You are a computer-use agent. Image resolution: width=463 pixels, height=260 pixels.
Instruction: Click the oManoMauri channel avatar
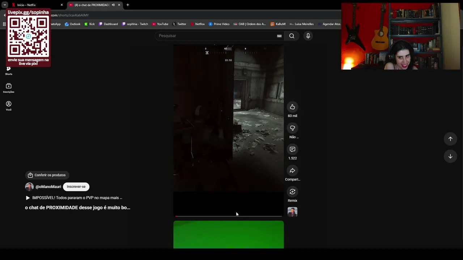click(29, 187)
